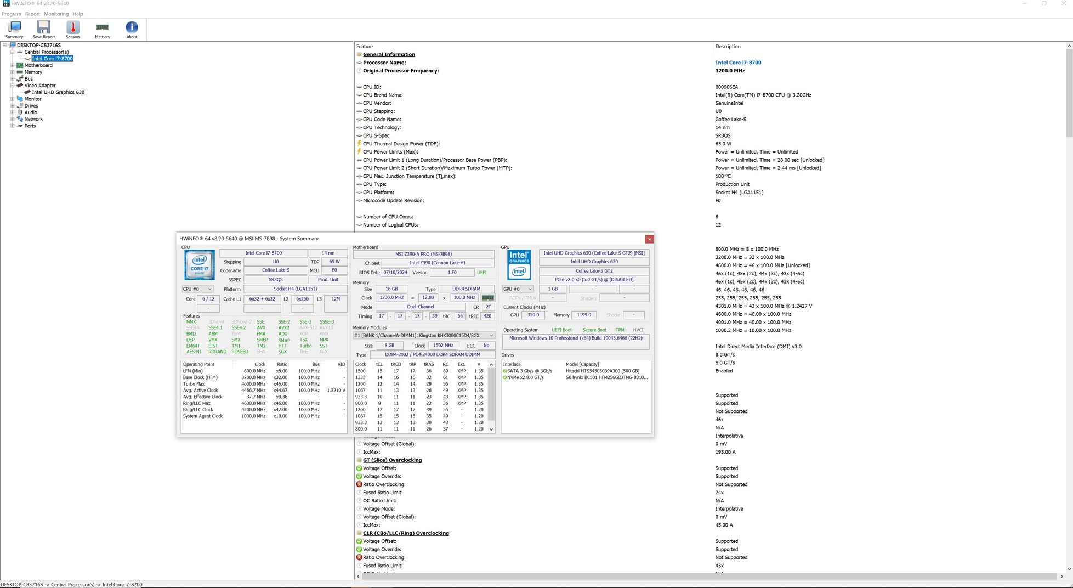Click the Network icon in the tree
Image resolution: width=1073 pixels, height=588 pixels.
[20, 119]
